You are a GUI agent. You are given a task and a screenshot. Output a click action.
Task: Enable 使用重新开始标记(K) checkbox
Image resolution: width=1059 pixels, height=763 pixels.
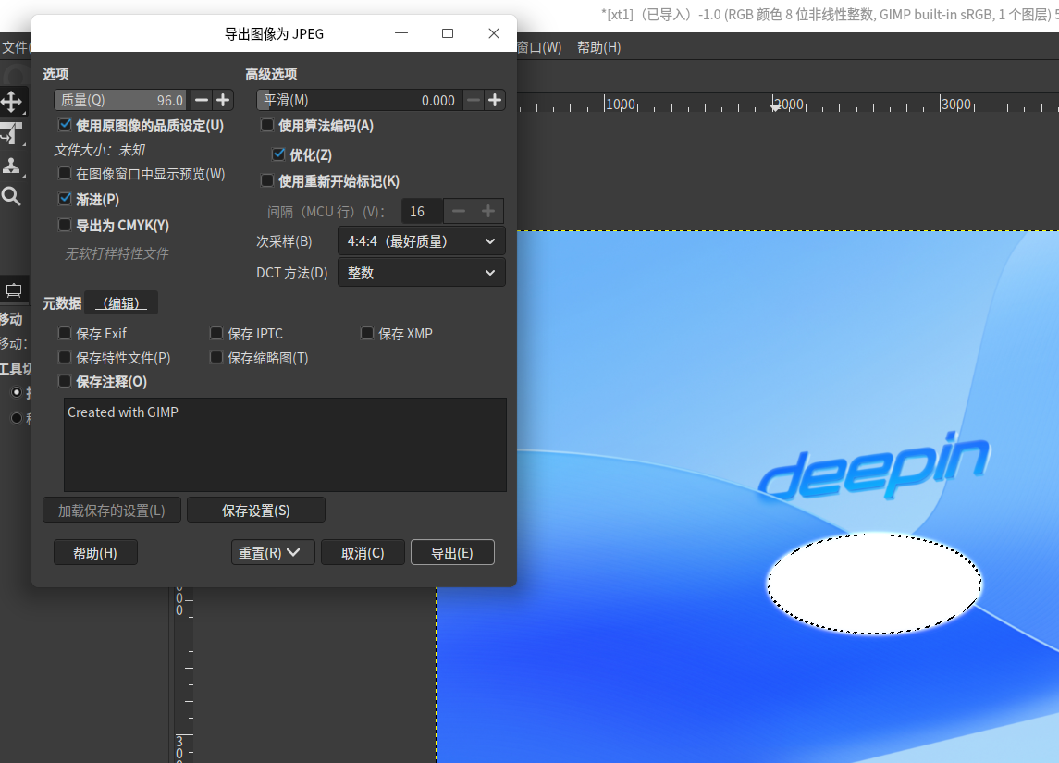coord(267,180)
